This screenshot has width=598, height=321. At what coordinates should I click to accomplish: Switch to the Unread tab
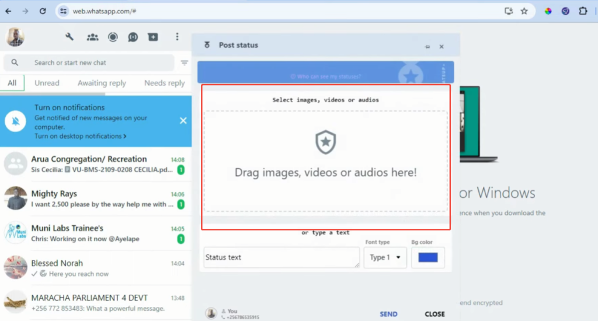[47, 83]
